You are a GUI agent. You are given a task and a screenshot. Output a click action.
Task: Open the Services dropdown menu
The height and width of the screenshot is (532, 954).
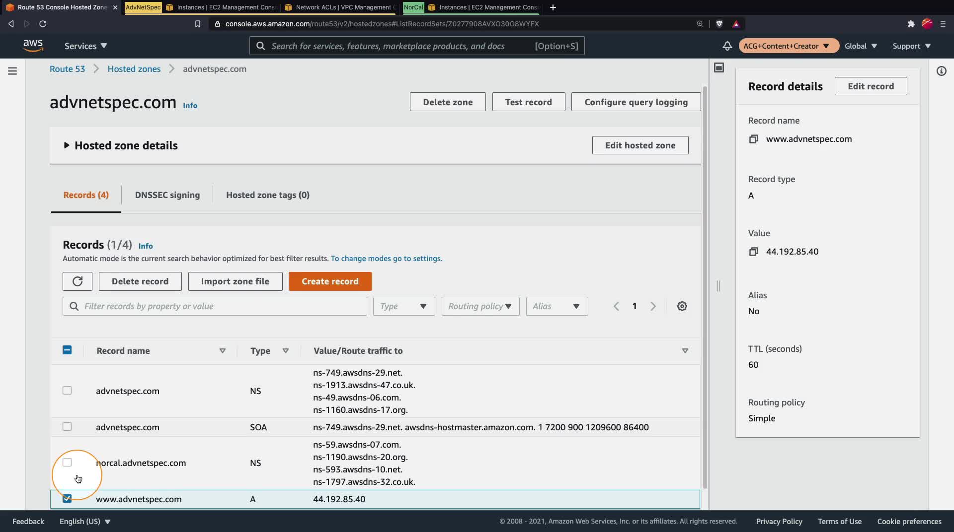coord(85,46)
